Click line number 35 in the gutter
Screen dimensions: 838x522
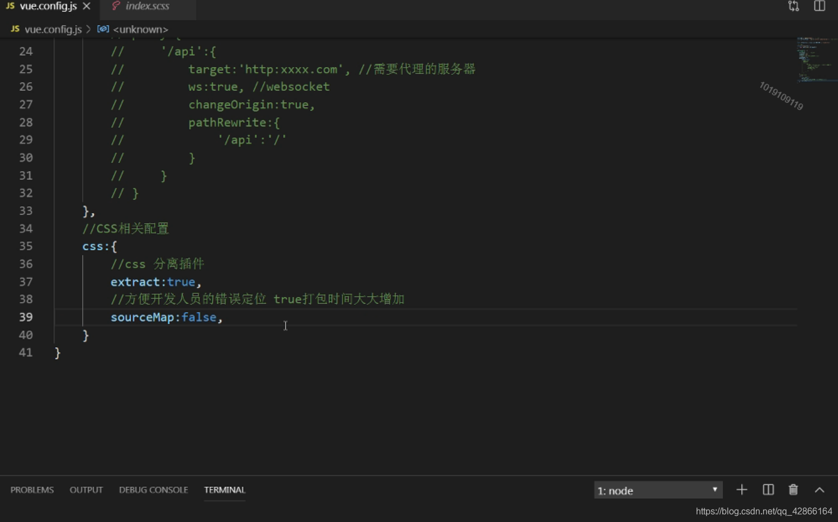(x=26, y=246)
